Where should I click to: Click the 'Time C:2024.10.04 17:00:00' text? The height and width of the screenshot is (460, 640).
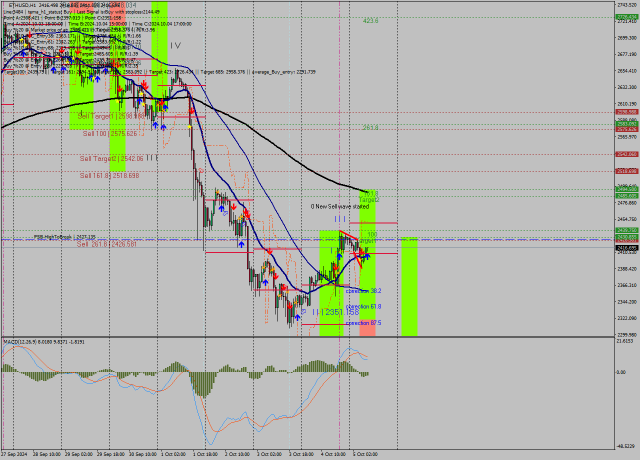(162, 23)
